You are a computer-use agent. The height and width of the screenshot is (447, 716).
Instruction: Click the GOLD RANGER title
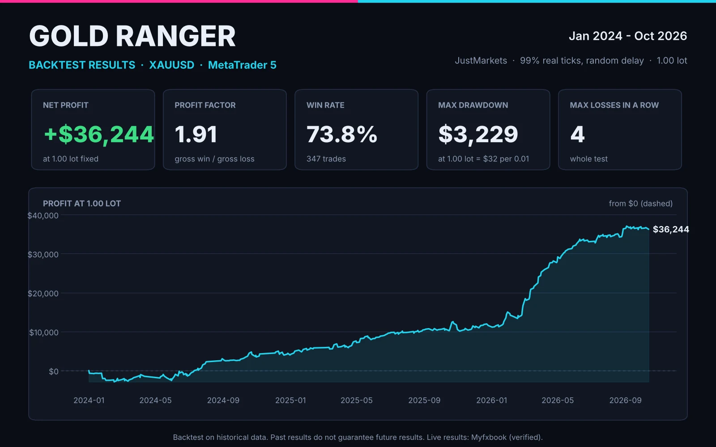(132, 36)
